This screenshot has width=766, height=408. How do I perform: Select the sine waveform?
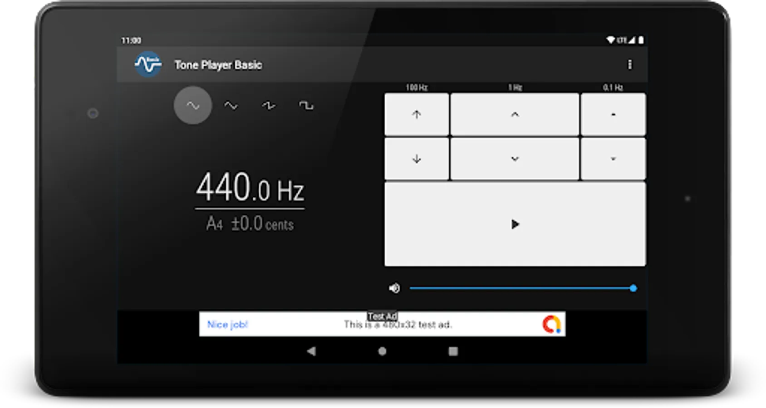pos(193,106)
